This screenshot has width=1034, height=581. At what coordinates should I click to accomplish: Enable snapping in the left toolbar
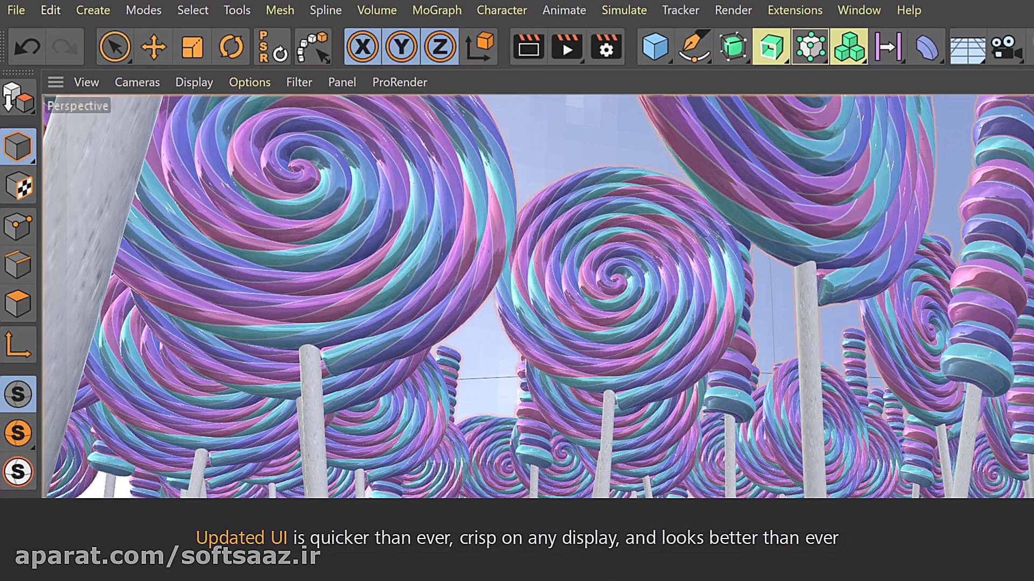[x=19, y=394]
